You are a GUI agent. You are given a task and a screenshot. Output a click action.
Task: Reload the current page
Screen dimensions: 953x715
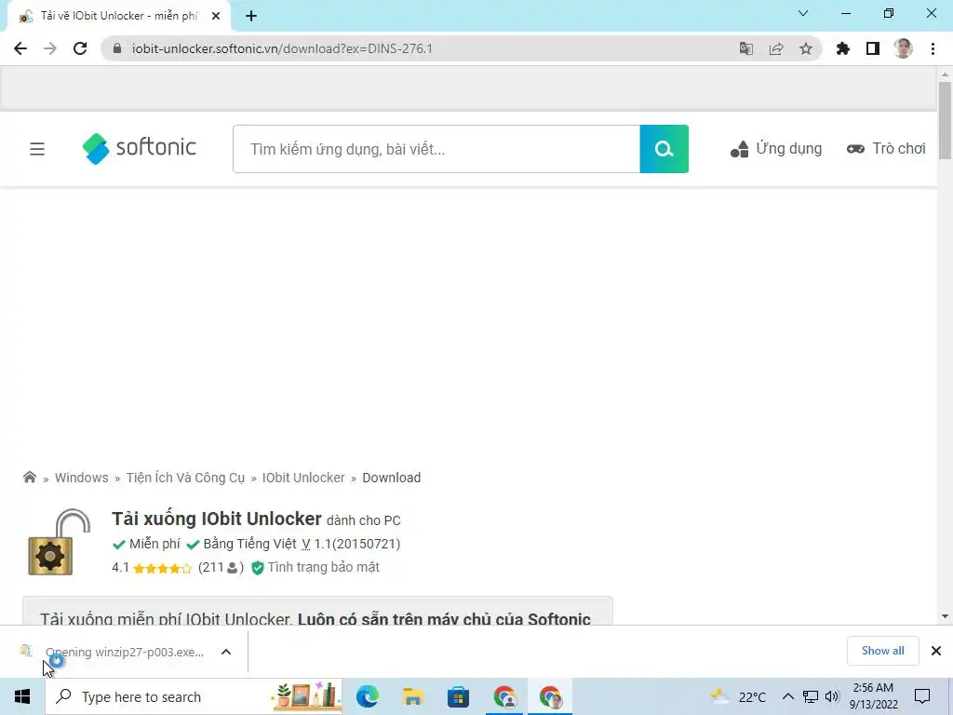[x=80, y=48]
